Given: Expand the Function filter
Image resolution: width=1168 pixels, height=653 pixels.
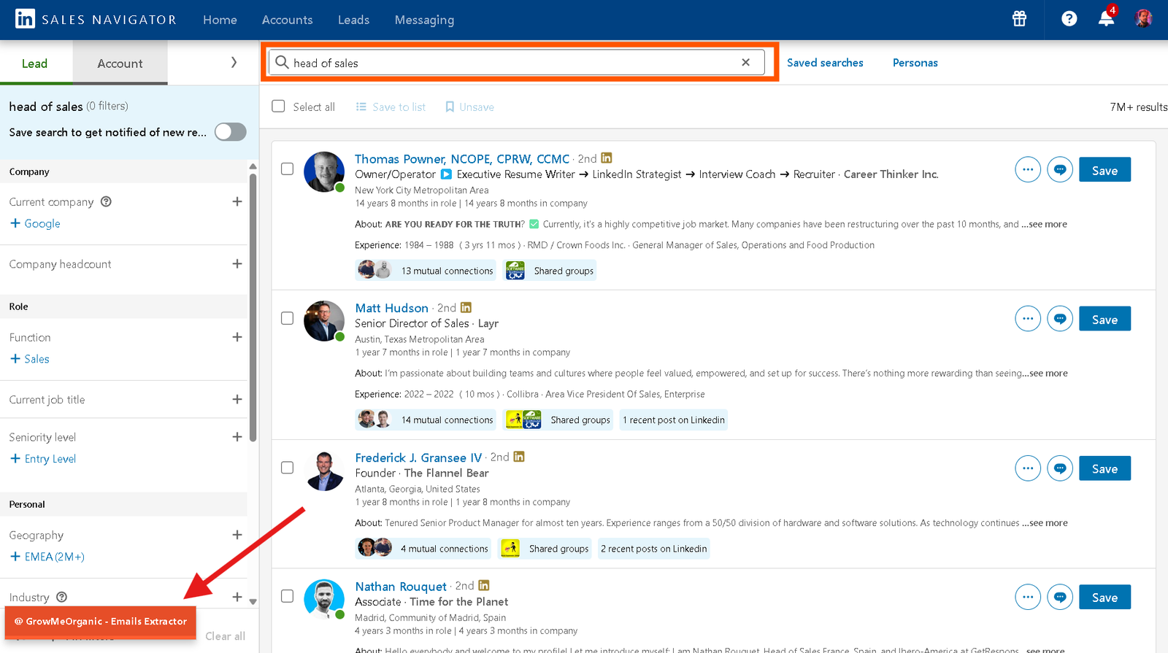Looking at the screenshot, I should tap(237, 337).
